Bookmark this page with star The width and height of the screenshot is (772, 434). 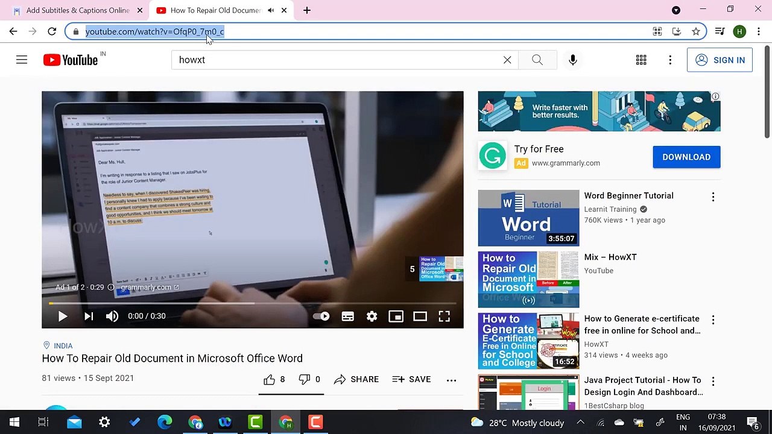click(x=696, y=31)
